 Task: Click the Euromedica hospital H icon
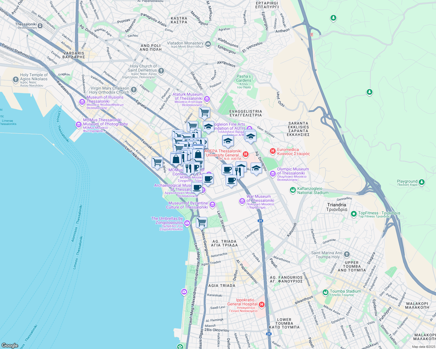point(273,151)
